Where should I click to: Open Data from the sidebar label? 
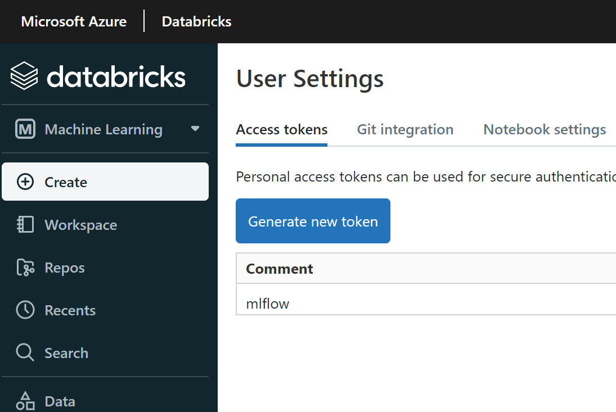[x=60, y=401]
